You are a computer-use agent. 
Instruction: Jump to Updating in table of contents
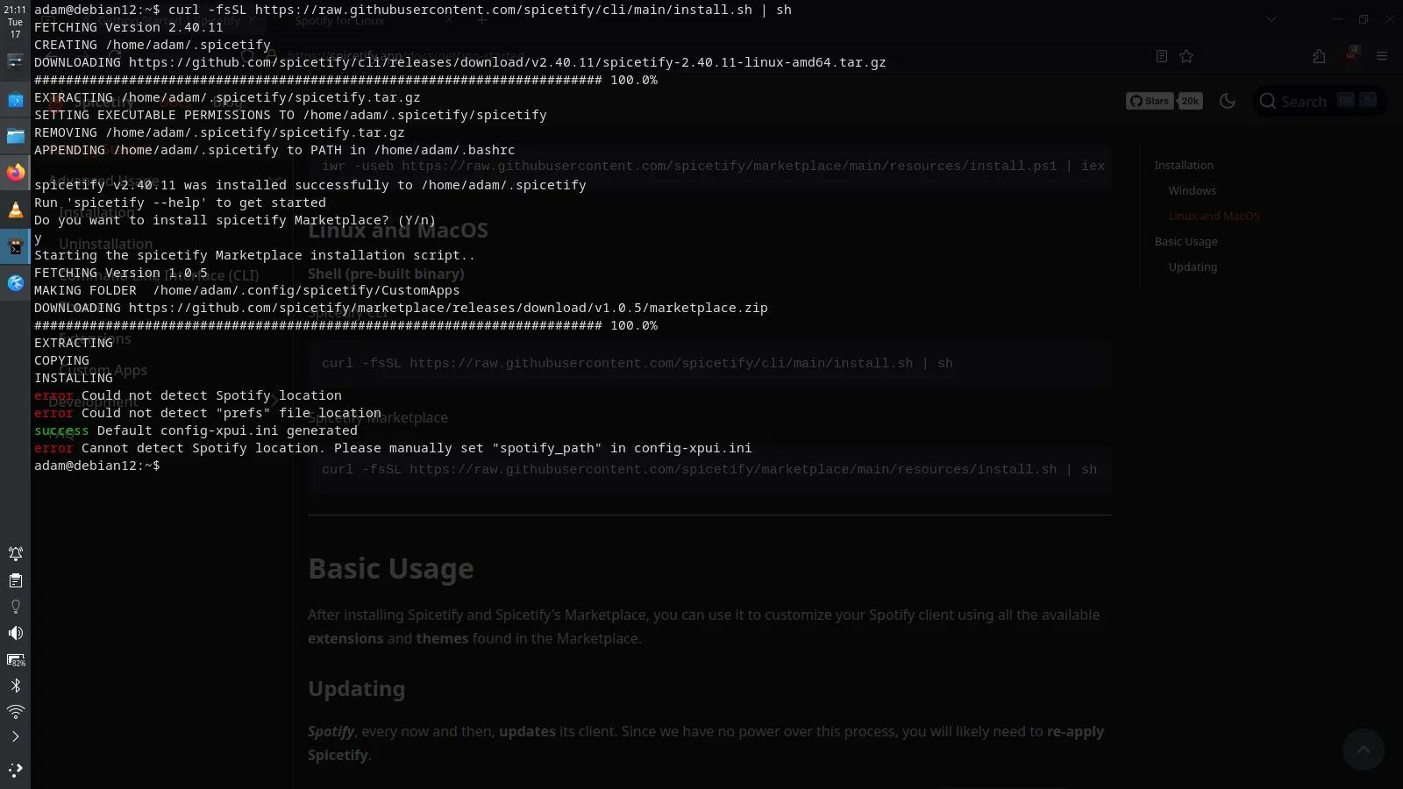(x=1193, y=267)
